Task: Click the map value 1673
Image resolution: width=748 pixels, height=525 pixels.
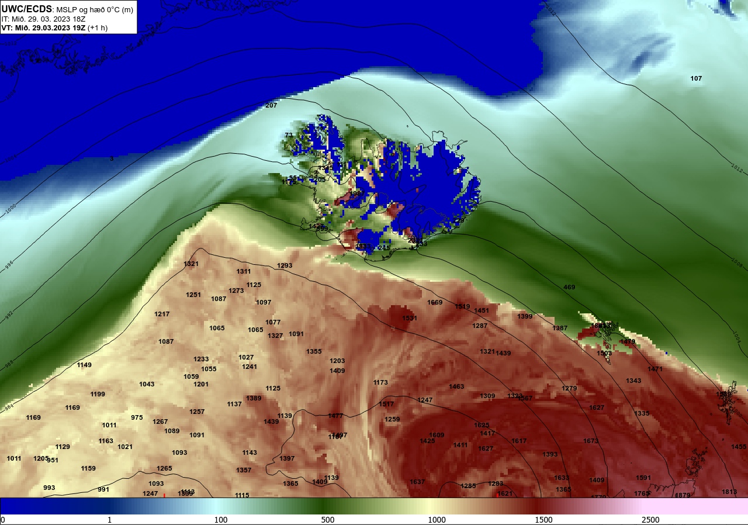Action: [591, 441]
